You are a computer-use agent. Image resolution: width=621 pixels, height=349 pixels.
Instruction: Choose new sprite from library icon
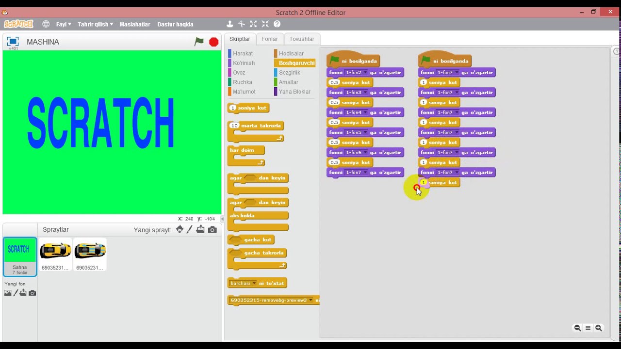(180, 229)
